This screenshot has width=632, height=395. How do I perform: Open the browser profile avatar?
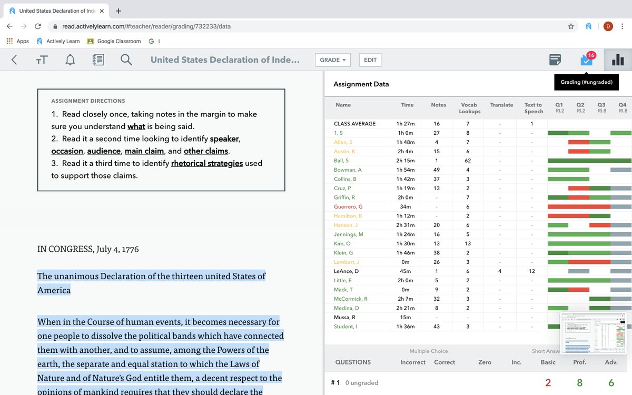(608, 25)
